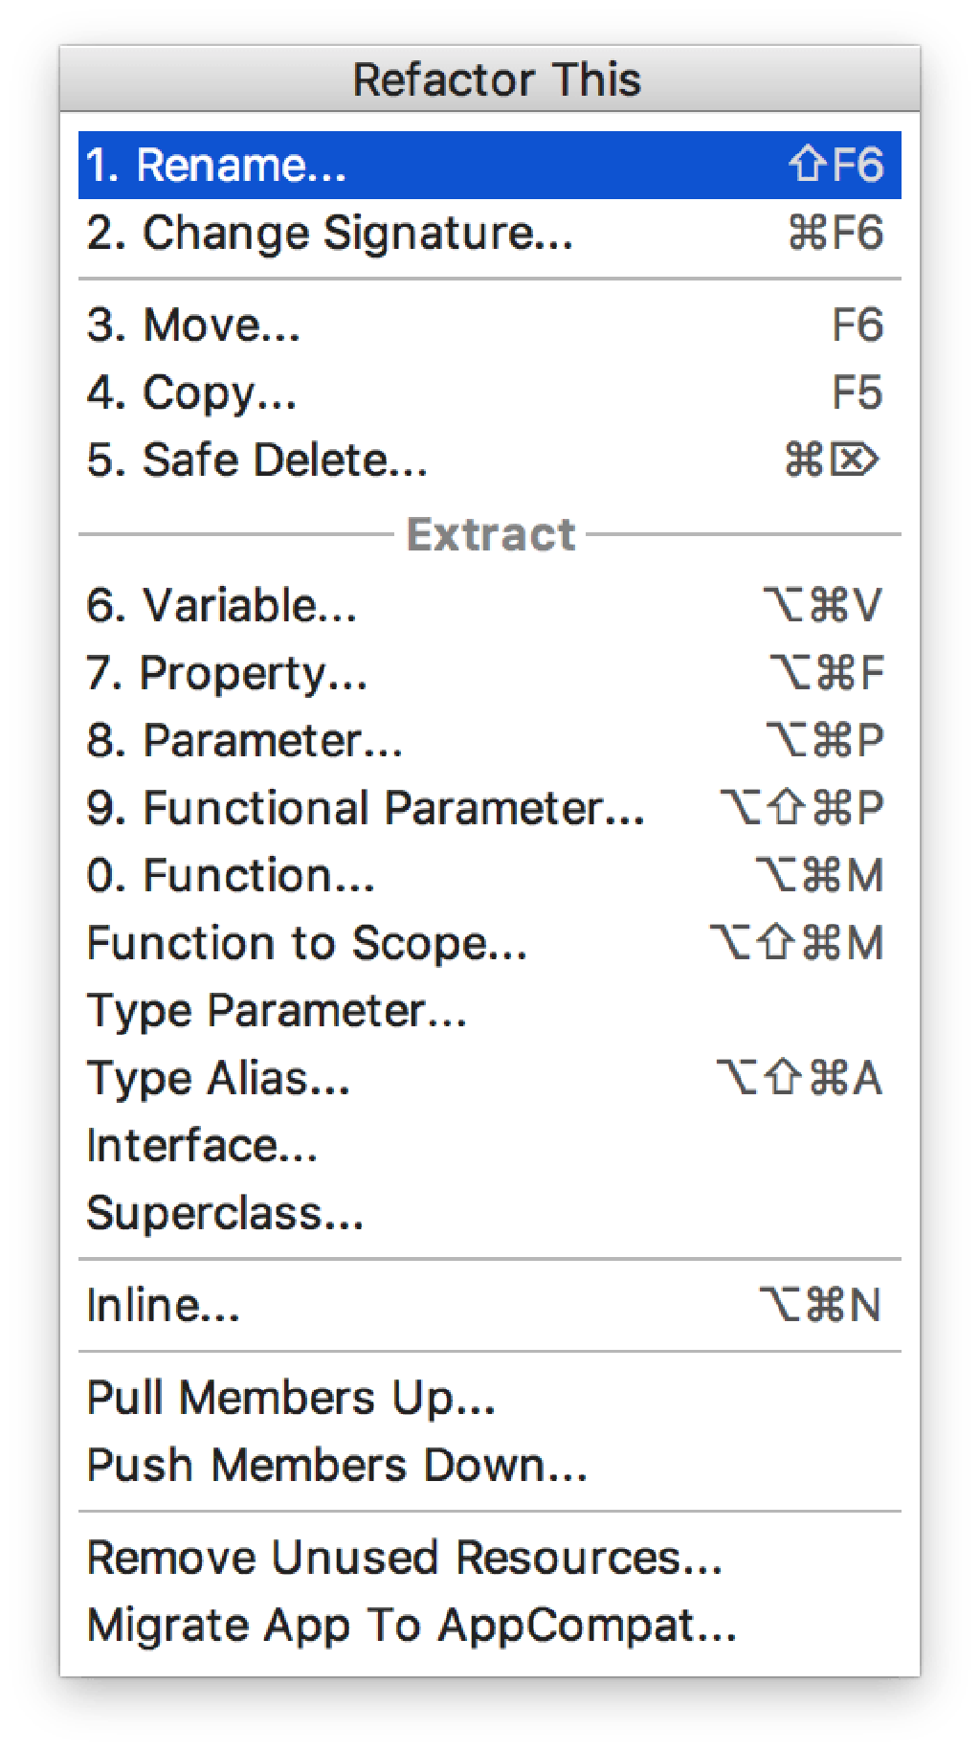Pick the Extract Property item
This screenshot has height=1751, width=980.
coord(227,673)
